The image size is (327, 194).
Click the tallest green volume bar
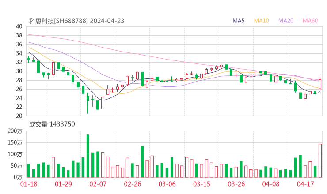point(88,156)
